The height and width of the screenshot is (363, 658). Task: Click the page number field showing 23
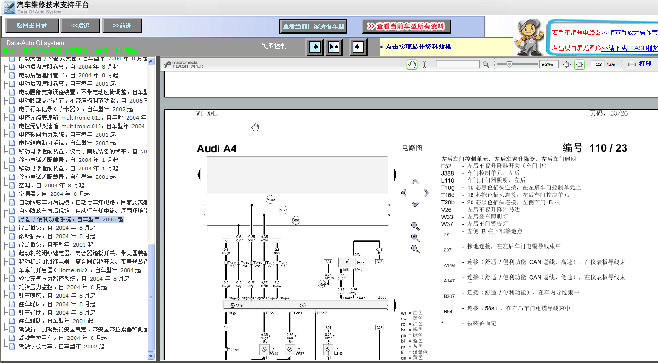pyautogui.click(x=598, y=65)
